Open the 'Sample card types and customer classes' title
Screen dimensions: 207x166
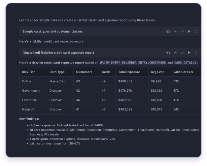(x=53, y=32)
